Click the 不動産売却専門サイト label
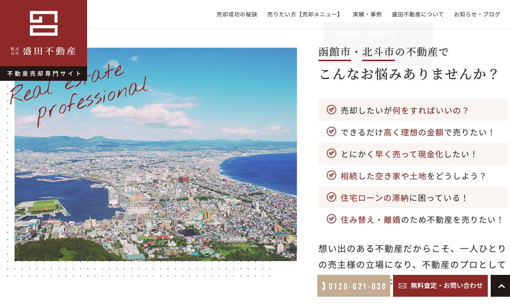510x304 pixels. click(x=44, y=74)
